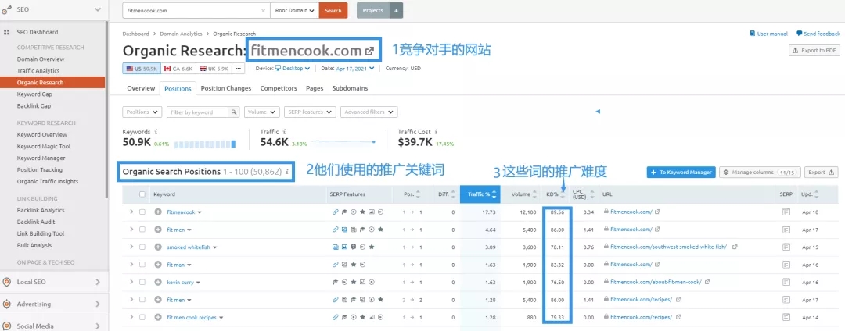The height and width of the screenshot is (331, 845).
Task: Open the Root Domain dropdown
Action: coord(294,11)
